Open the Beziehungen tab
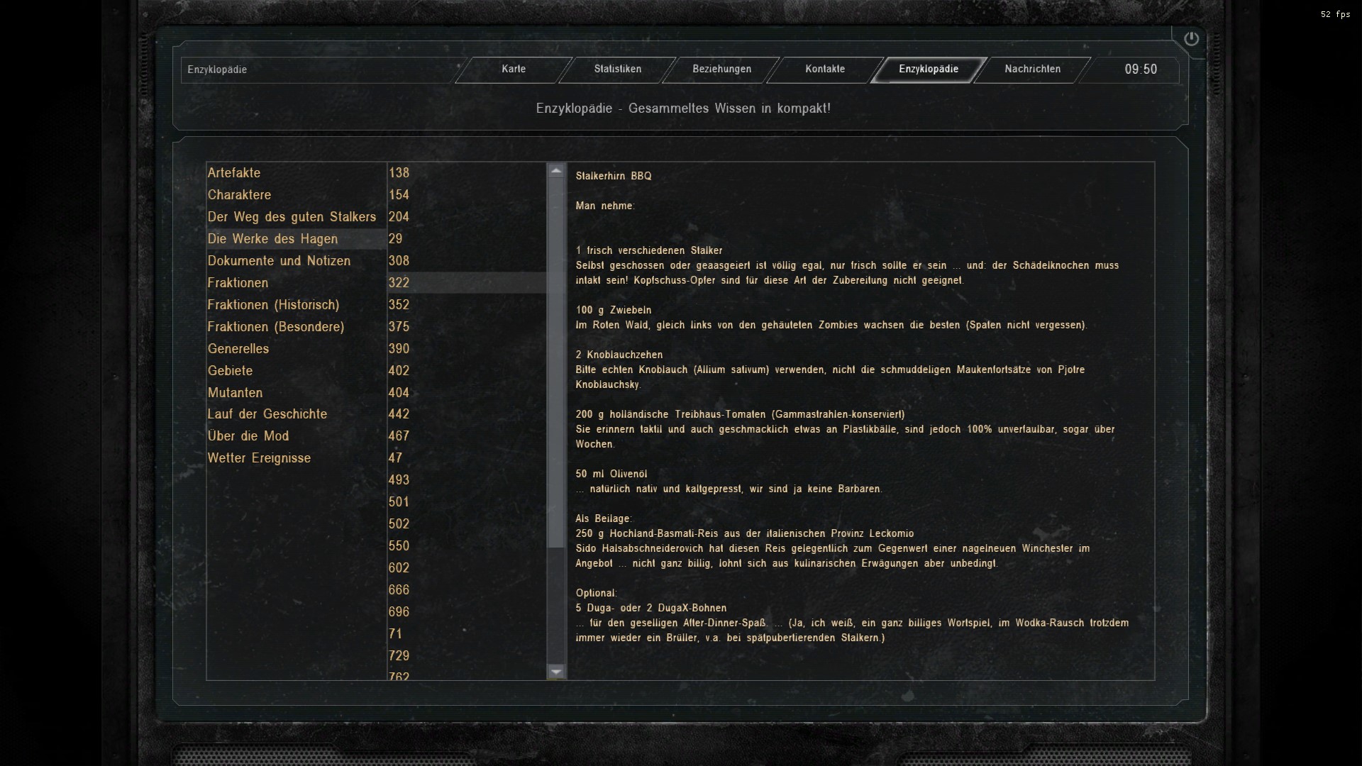1362x766 pixels. click(721, 70)
